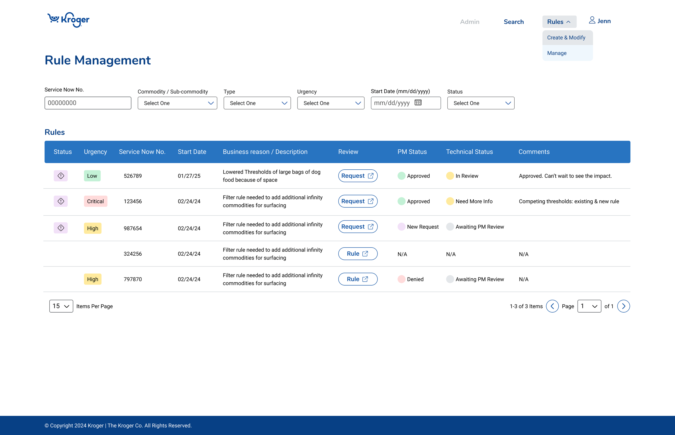Go to the next page arrow

coord(623,306)
